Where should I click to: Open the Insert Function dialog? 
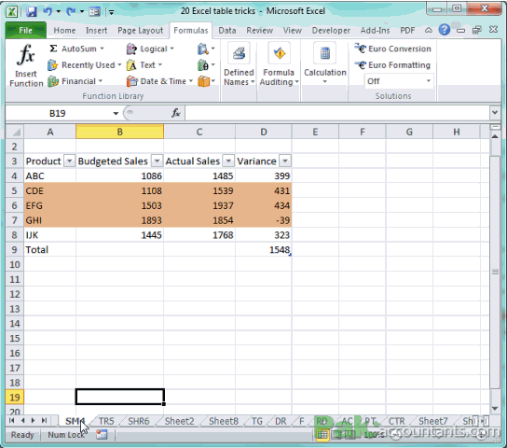click(26, 65)
